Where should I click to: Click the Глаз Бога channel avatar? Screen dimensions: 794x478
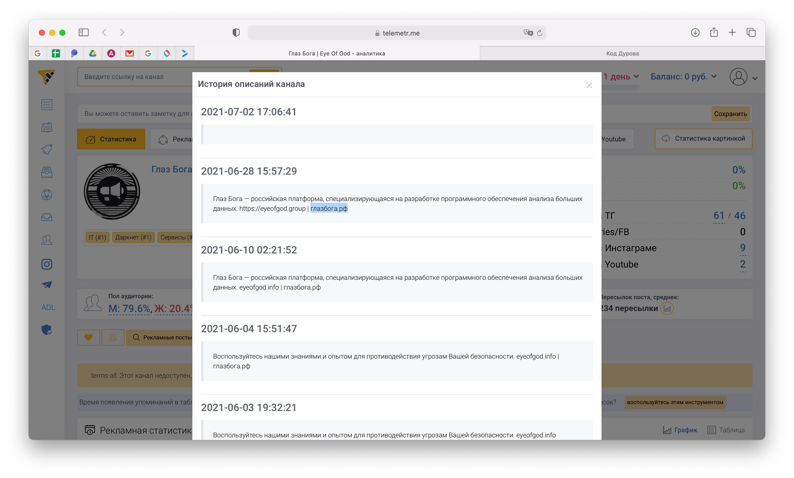[x=112, y=191]
